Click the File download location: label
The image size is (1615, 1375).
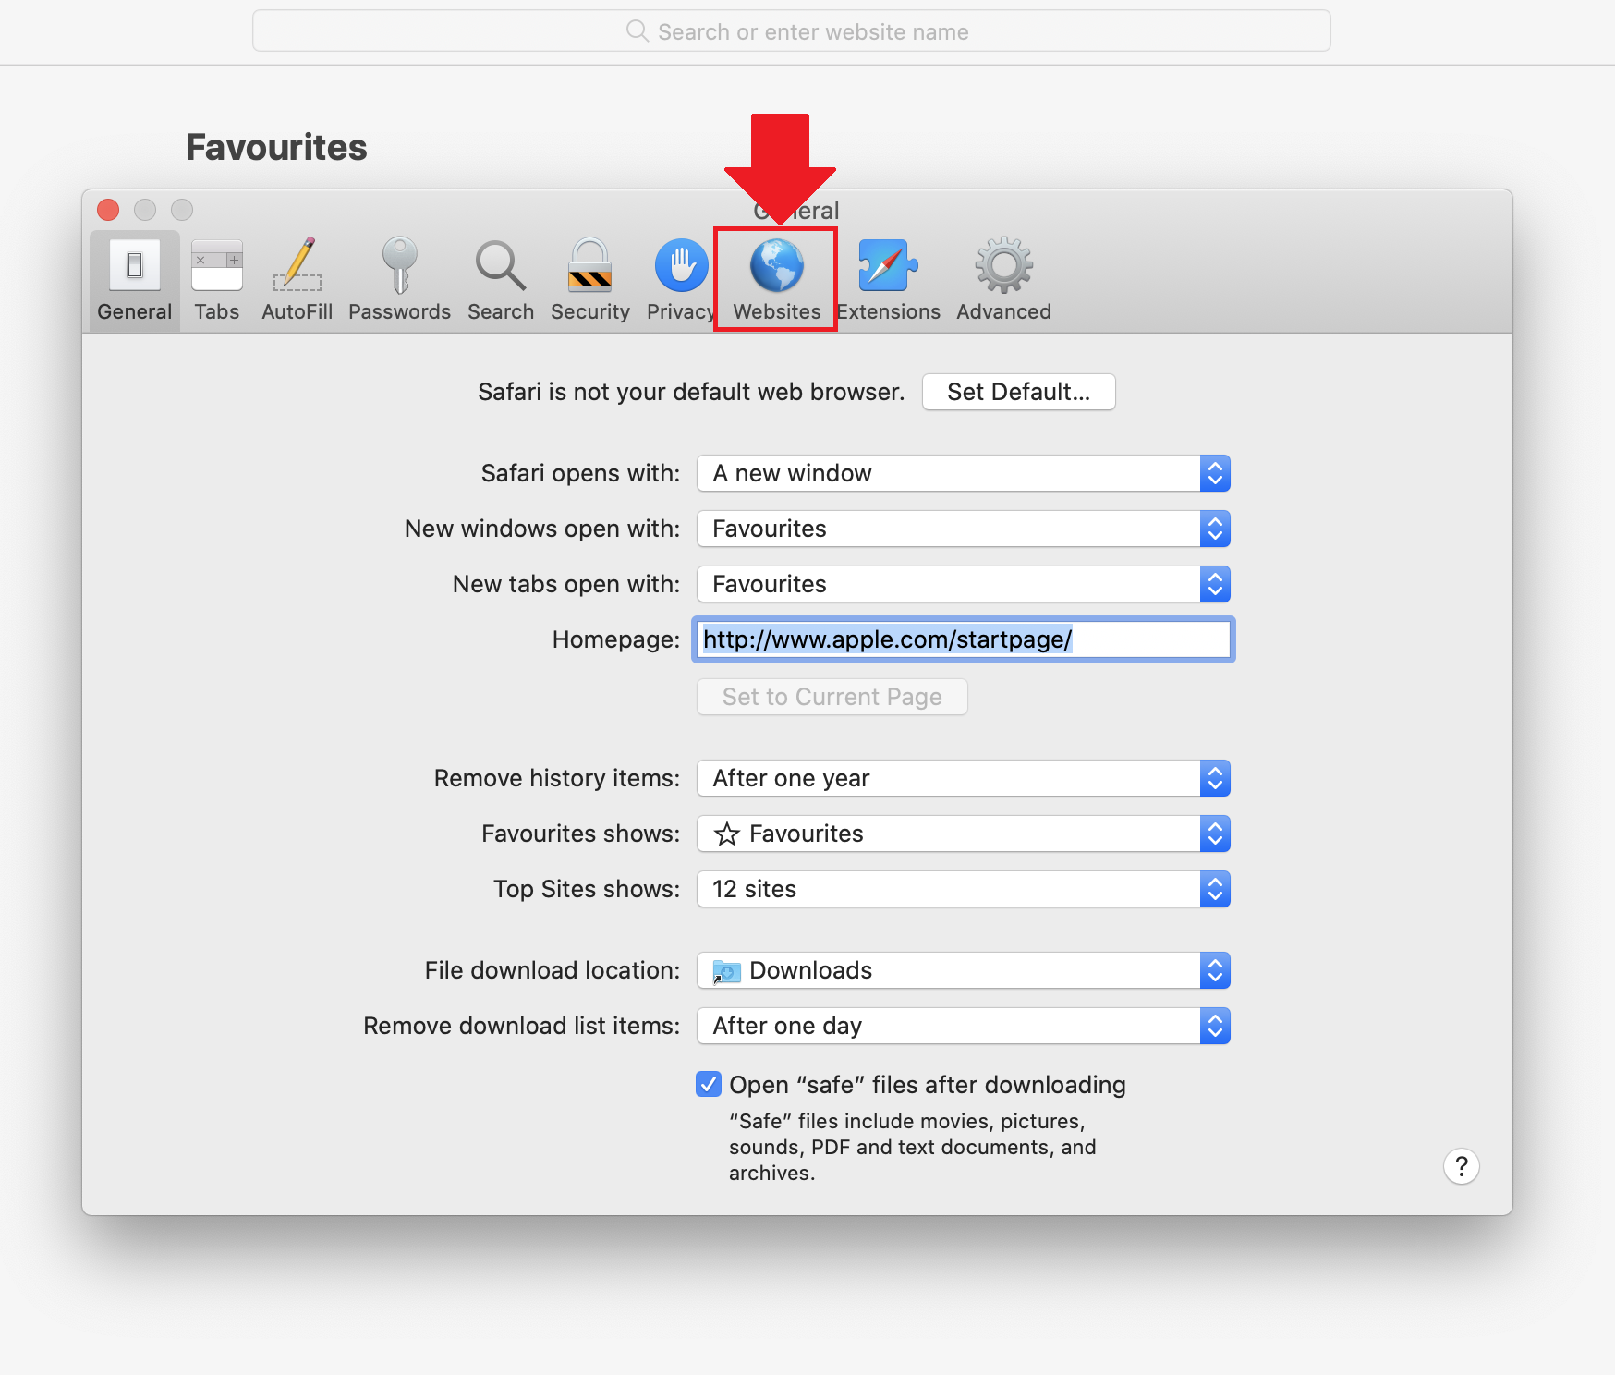coord(552,970)
